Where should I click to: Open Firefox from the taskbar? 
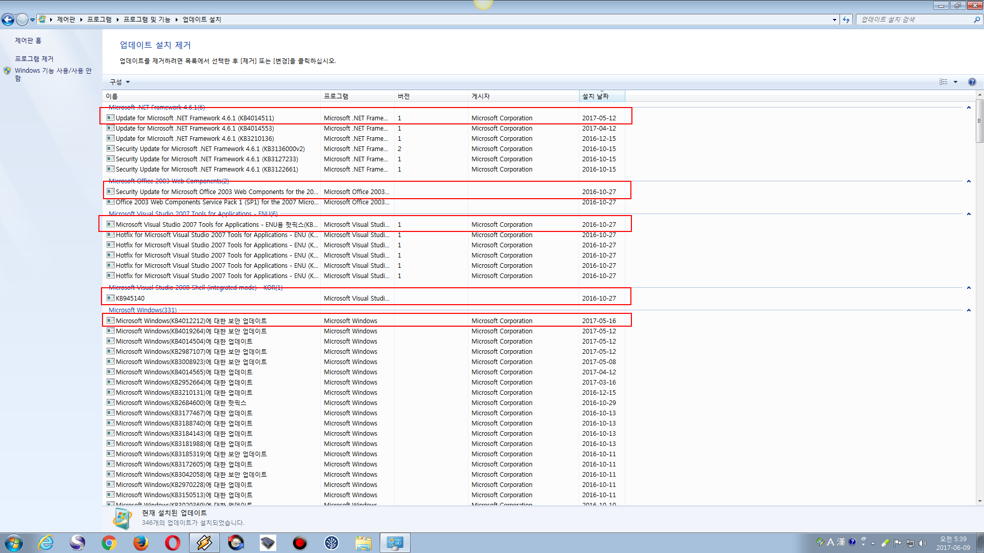click(141, 543)
